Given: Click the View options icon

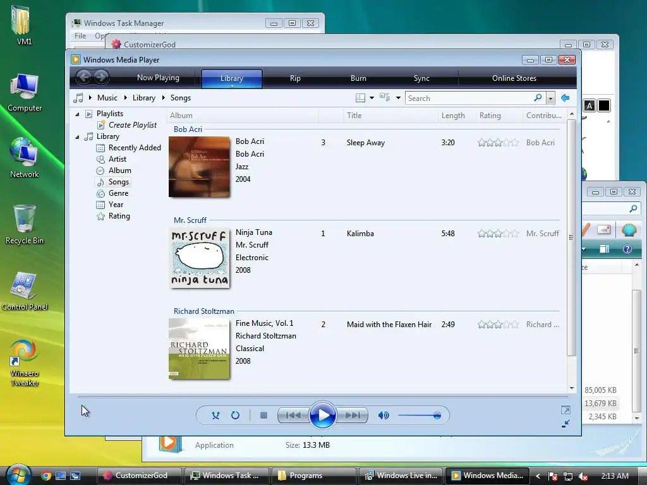Looking at the screenshot, I should point(385,98).
